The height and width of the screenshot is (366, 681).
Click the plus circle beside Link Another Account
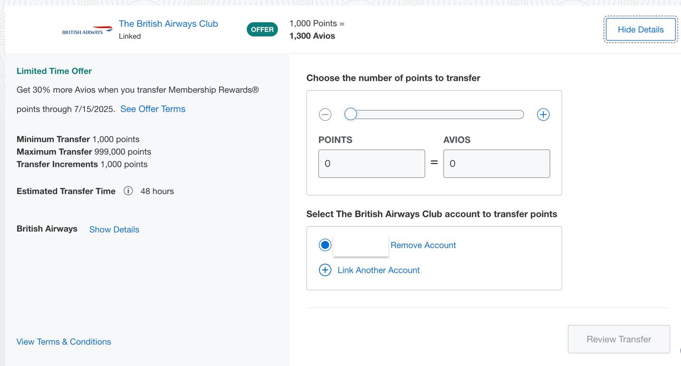[x=325, y=270]
